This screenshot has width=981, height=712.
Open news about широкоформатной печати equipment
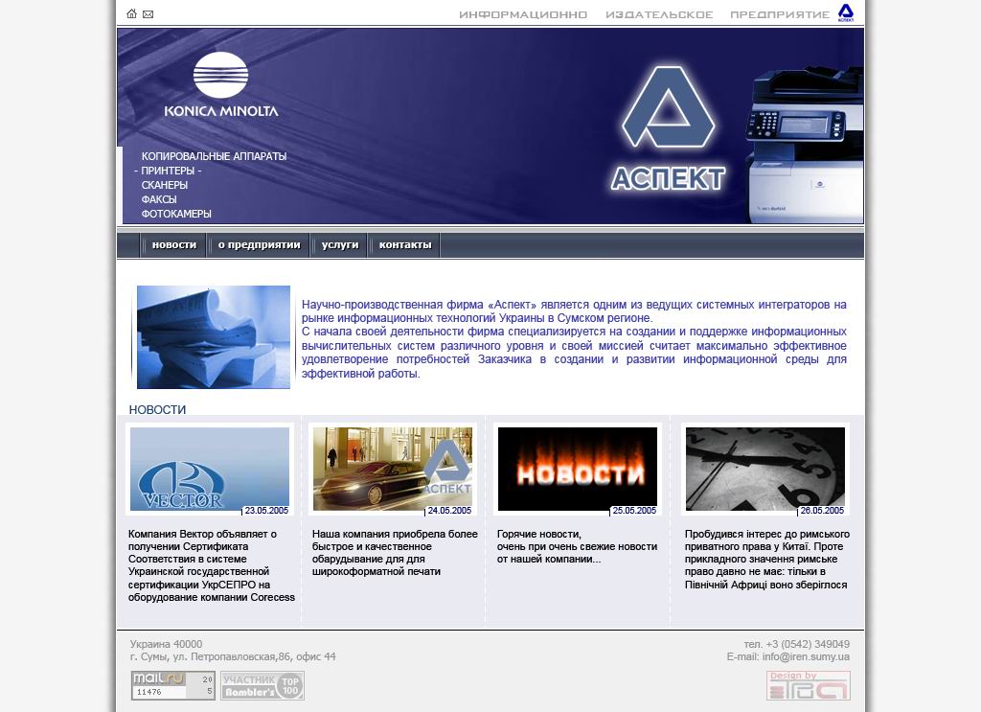click(395, 553)
